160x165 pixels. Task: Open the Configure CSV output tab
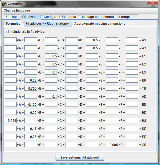(x=60, y=17)
